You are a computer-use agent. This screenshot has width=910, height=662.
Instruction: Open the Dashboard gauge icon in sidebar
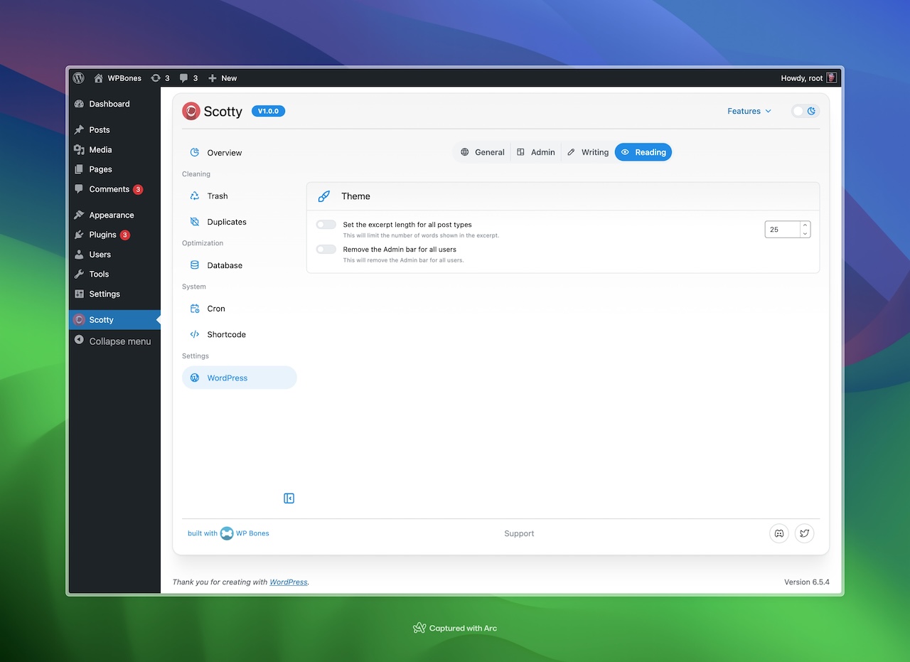[79, 104]
